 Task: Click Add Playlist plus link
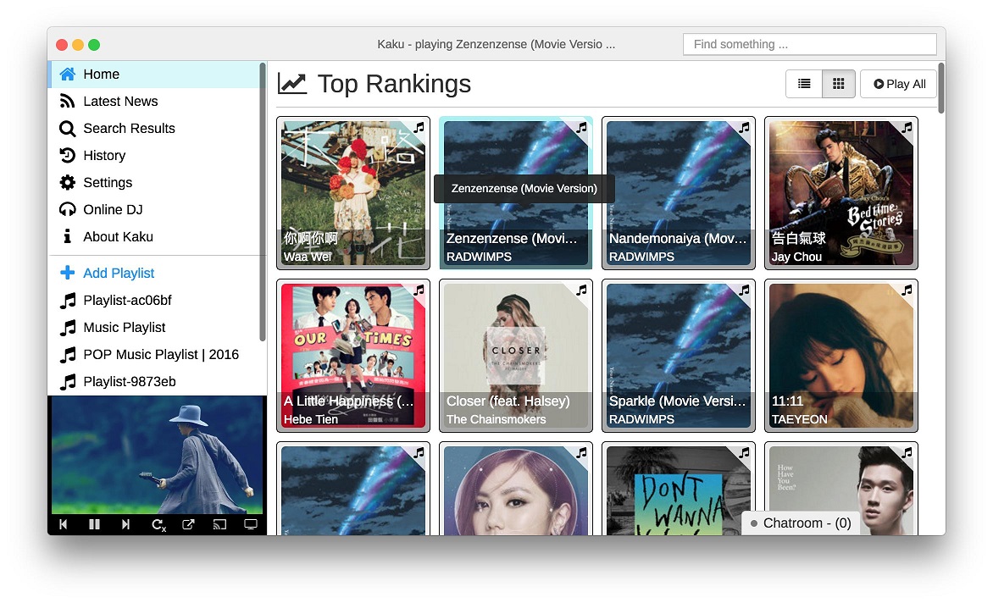[119, 274]
